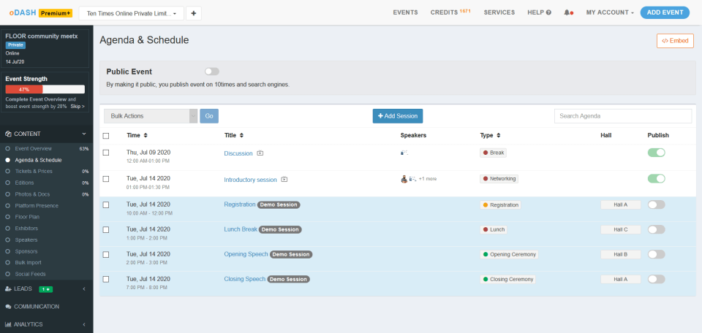
Task: Sort agenda by Title column arrows
Action: (242, 135)
